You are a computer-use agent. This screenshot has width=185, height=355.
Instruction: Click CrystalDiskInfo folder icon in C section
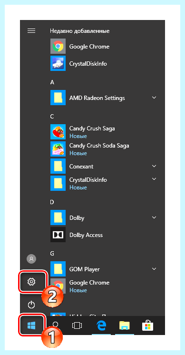pos(58,183)
